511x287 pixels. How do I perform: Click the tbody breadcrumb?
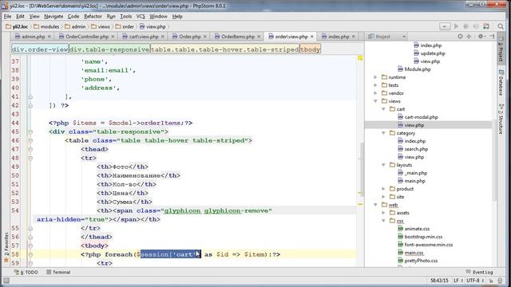(x=310, y=49)
